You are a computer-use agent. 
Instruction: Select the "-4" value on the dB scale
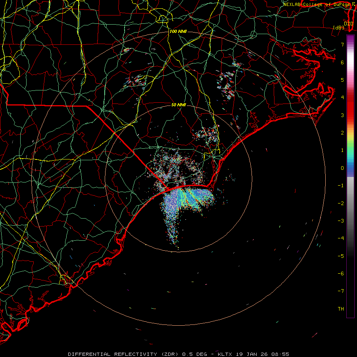coord(341,238)
